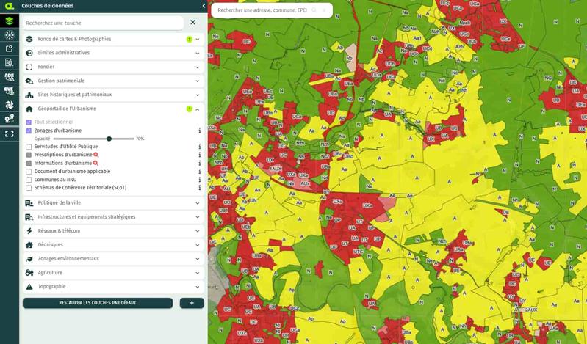This screenshot has width=587, height=344.
Task: Expand Politique de la ville chevron
Action: pos(198,203)
